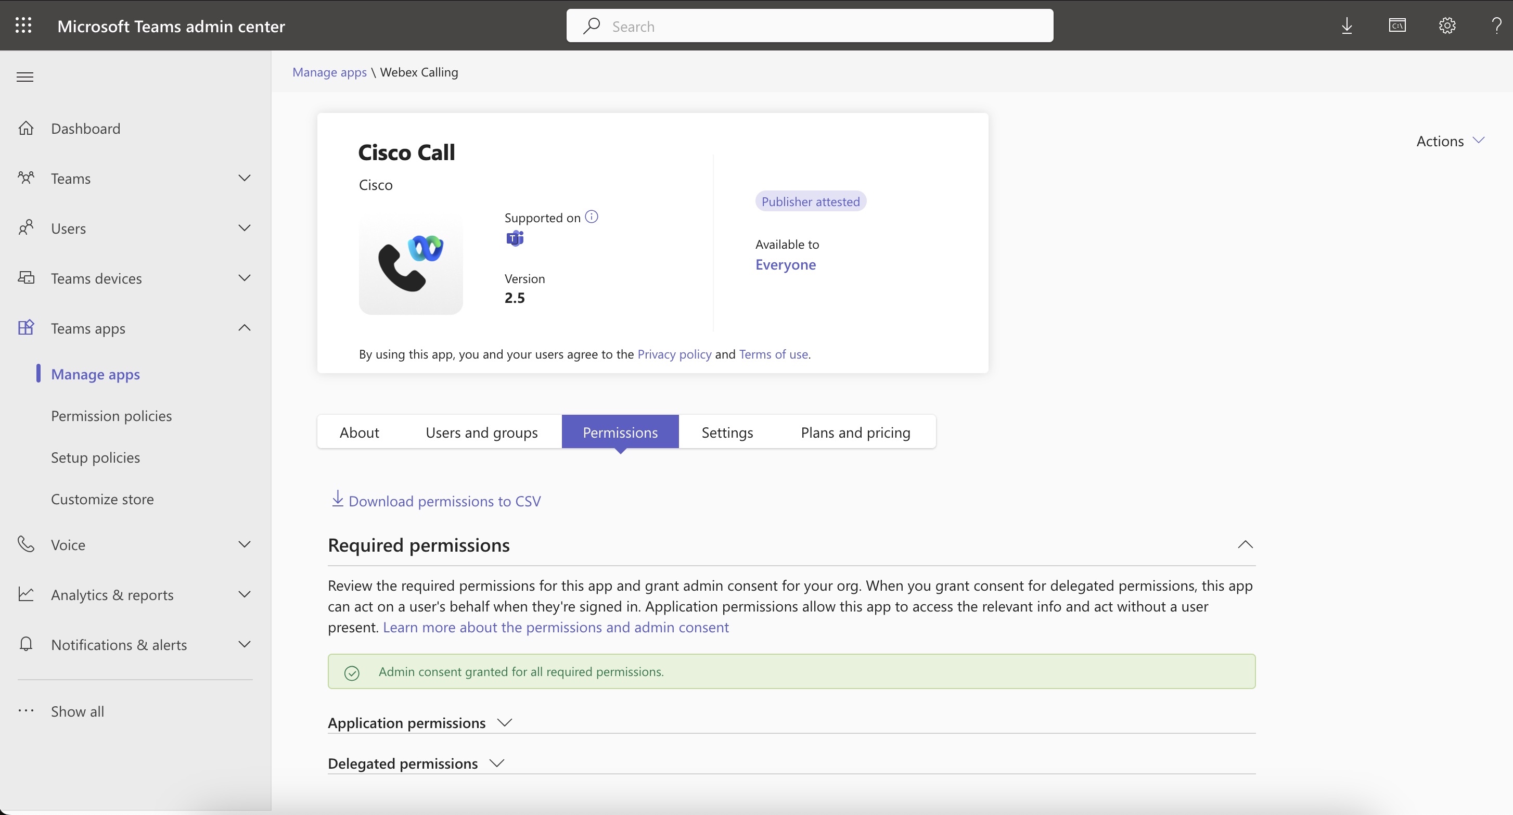The height and width of the screenshot is (815, 1513).
Task: Click the Notifications and alerts bell icon
Action: point(26,644)
